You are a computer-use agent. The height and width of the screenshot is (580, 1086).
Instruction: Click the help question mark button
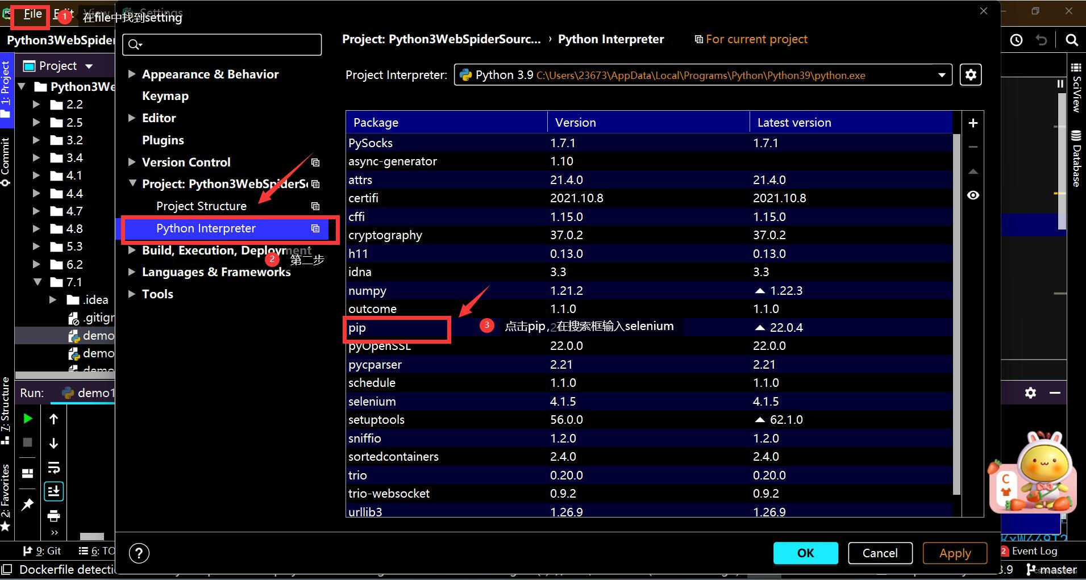(x=139, y=553)
